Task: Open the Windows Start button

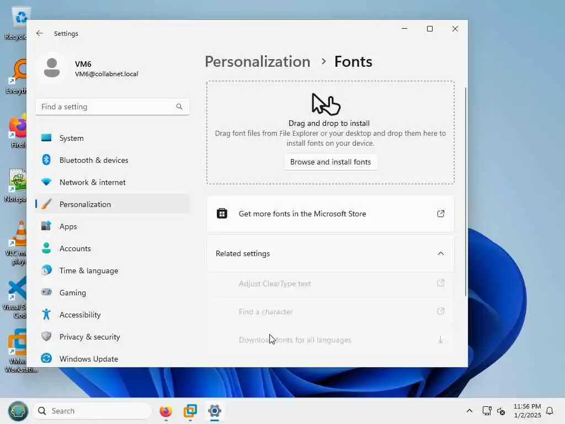Action: pos(18,411)
